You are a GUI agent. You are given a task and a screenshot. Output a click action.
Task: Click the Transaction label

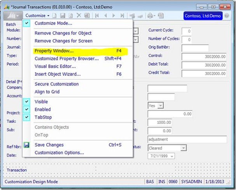(17, 170)
